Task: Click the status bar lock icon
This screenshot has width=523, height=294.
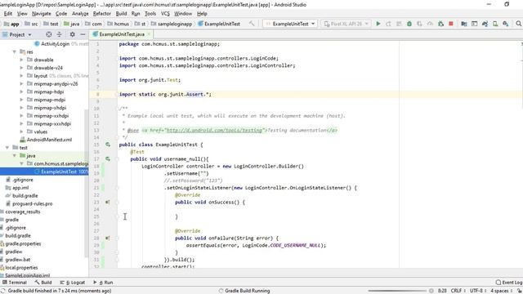Action: (x=520, y=291)
